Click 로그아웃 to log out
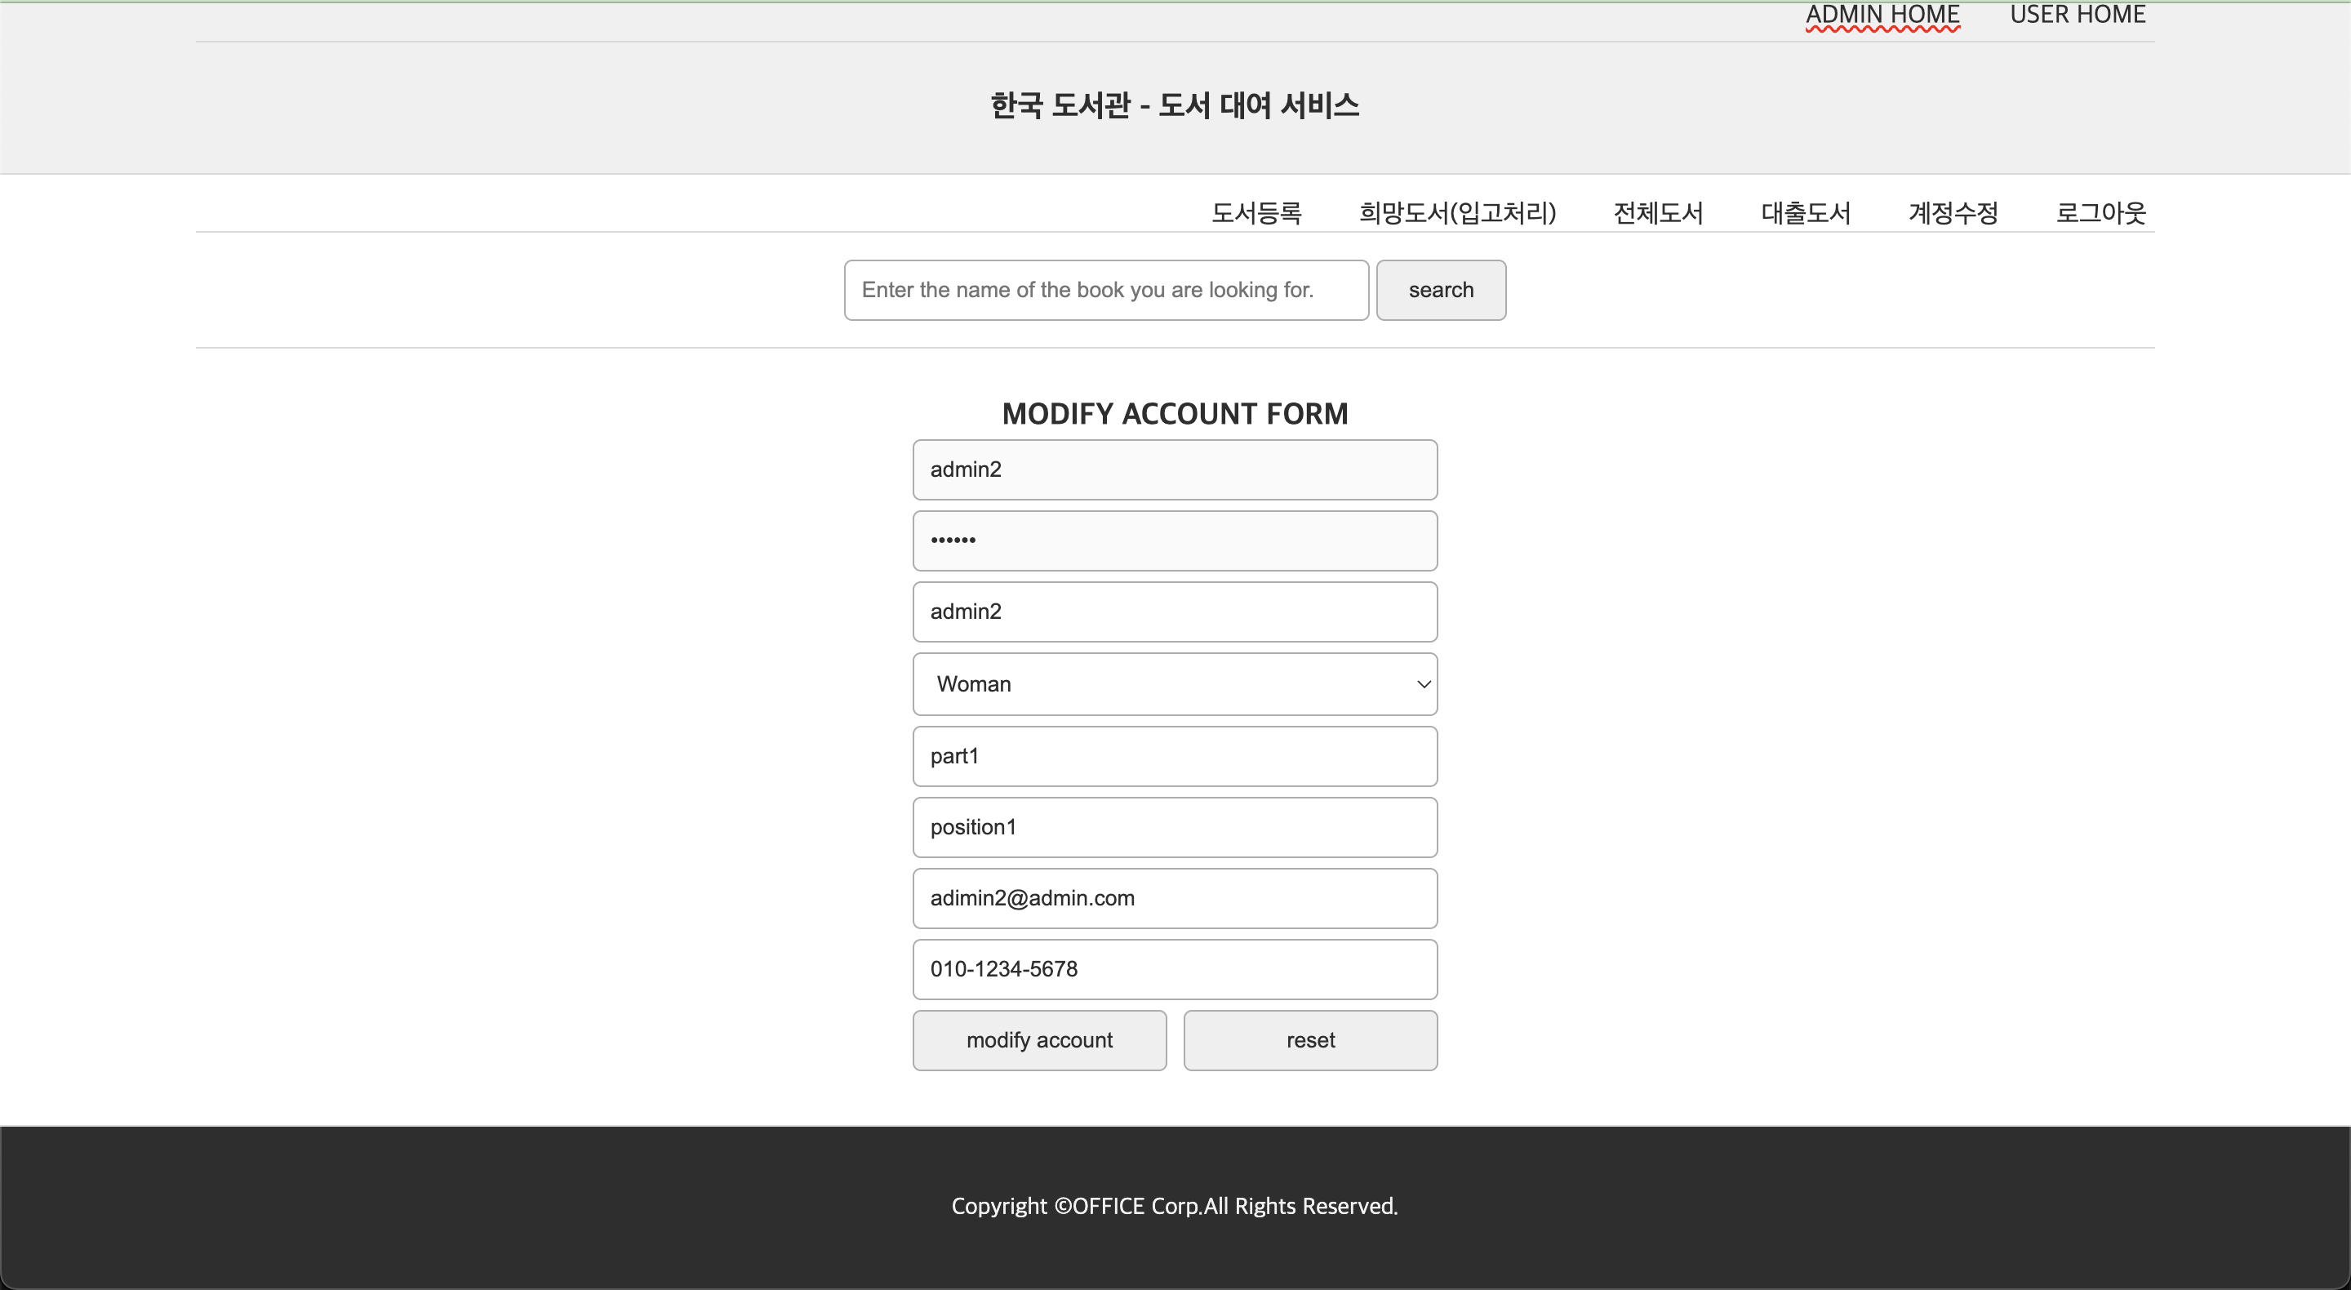Image resolution: width=2351 pixels, height=1290 pixels. pyautogui.click(x=2100, y=213)
